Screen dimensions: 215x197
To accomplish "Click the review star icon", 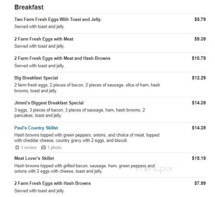I will point(17,148).
